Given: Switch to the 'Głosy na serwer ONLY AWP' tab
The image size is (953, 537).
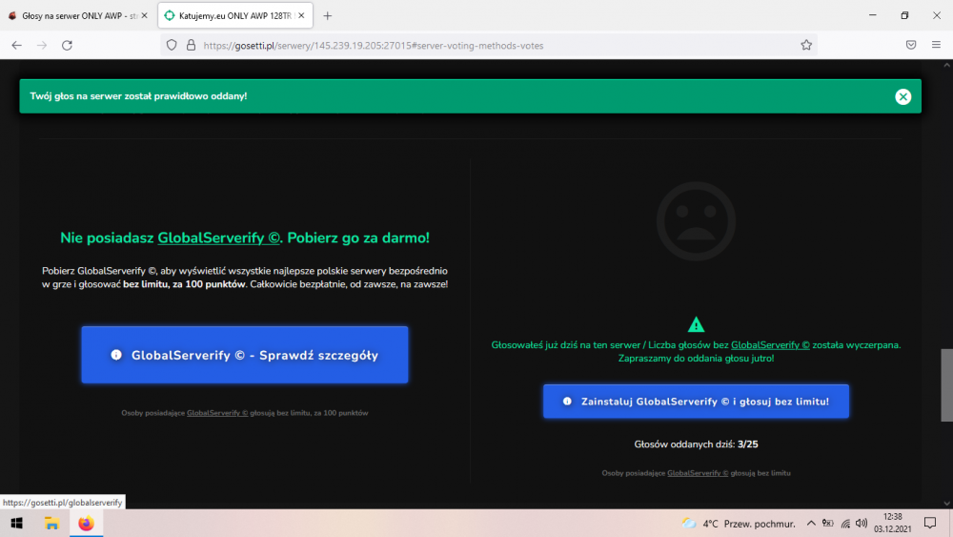Looking at the screenshot, I should [78, 16].
